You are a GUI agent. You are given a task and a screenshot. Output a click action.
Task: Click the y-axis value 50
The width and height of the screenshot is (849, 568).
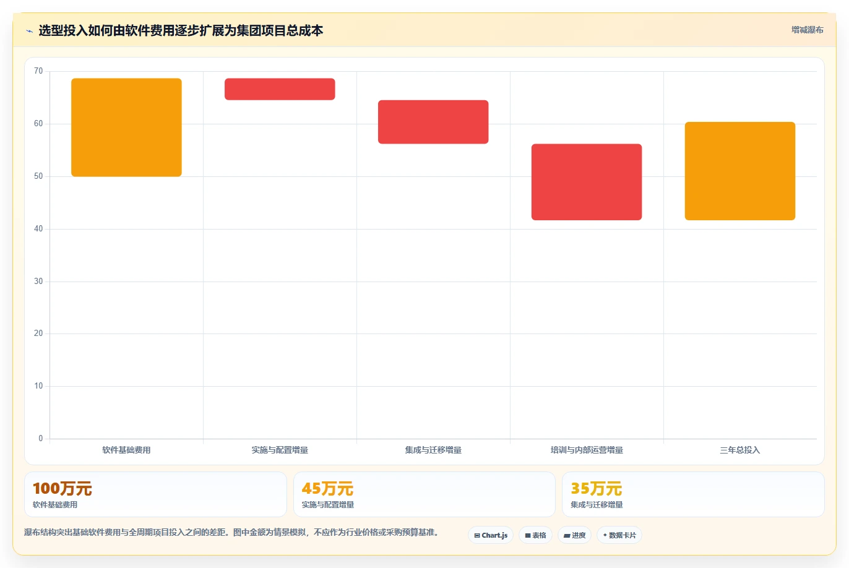click(38, 176)
